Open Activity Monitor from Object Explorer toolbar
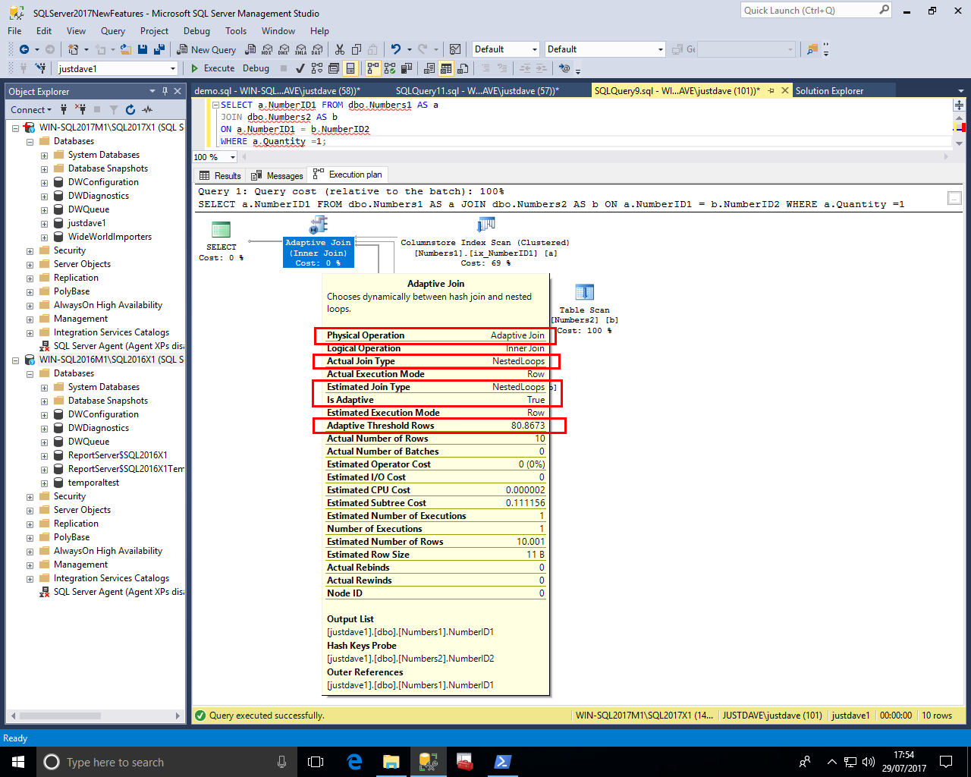Image resolution: width=971 pixels, height=777 pixels. [x=147, y=109]
